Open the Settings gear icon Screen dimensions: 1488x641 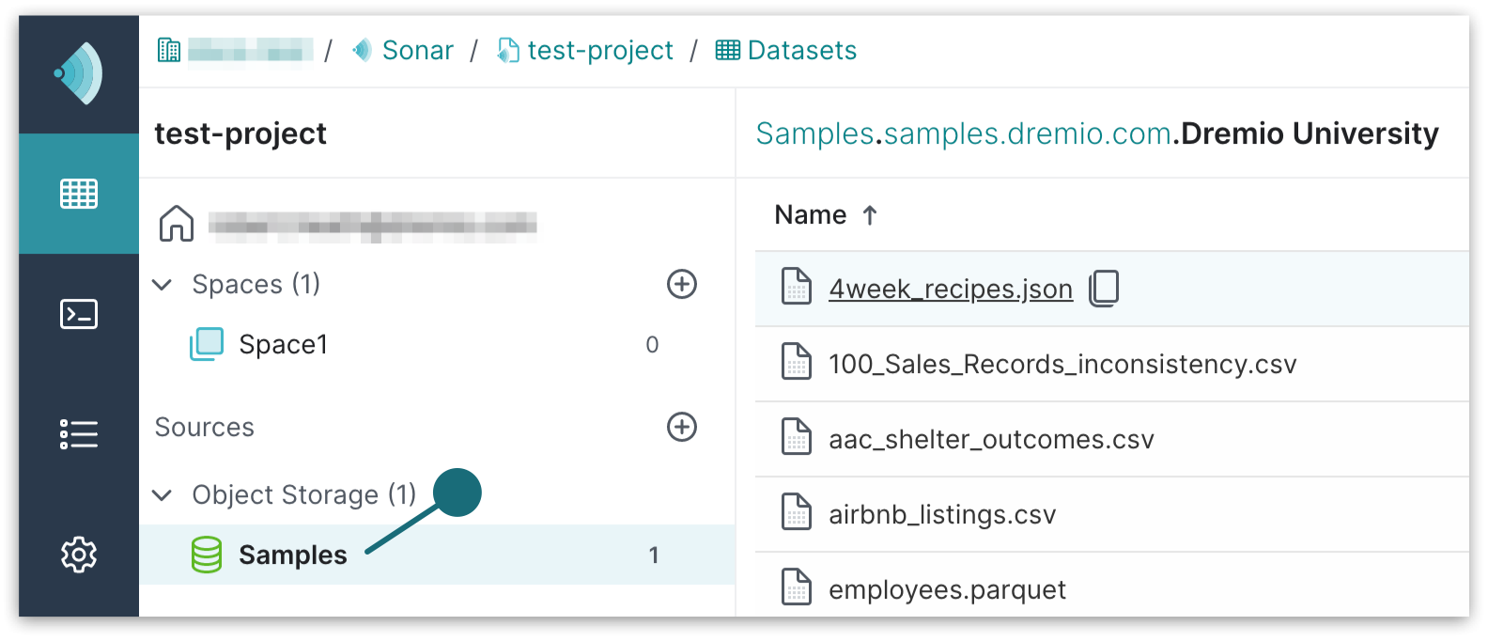click(79, 555)
